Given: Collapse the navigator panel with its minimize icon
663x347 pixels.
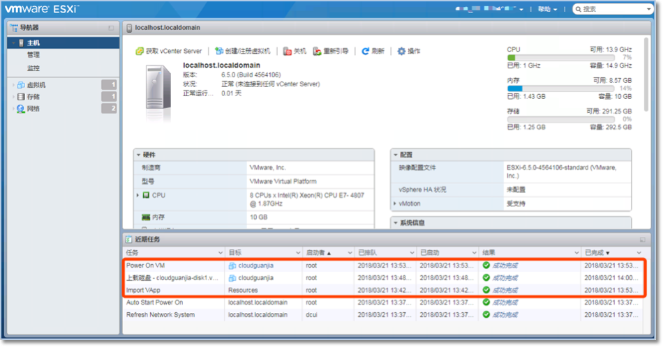Looking at the screenshot, I should (x=111, y=28).
